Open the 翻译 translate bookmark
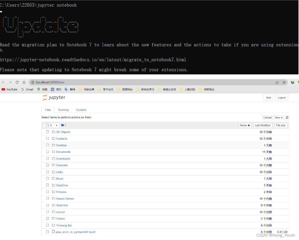299x240 pixels. (x=70, y=89)
